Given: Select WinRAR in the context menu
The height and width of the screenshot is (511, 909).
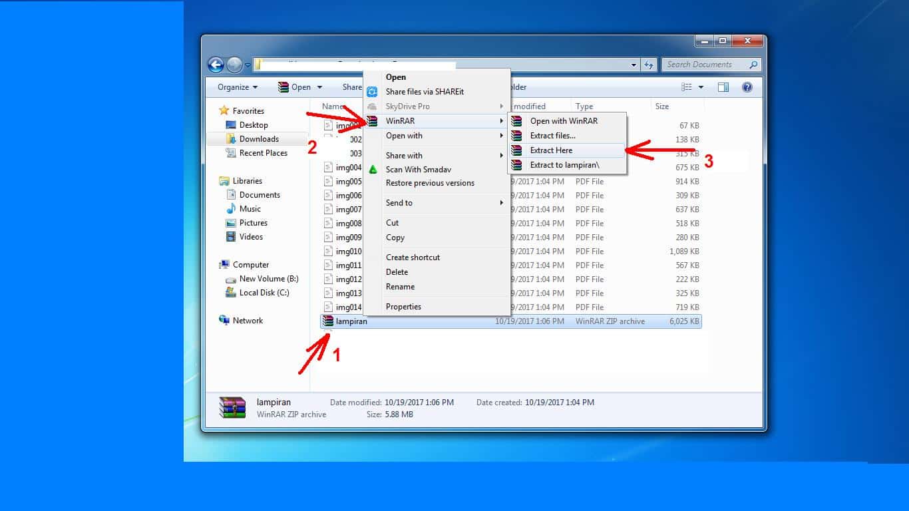Looking at the screenshot, I should [x=400, y=121].
